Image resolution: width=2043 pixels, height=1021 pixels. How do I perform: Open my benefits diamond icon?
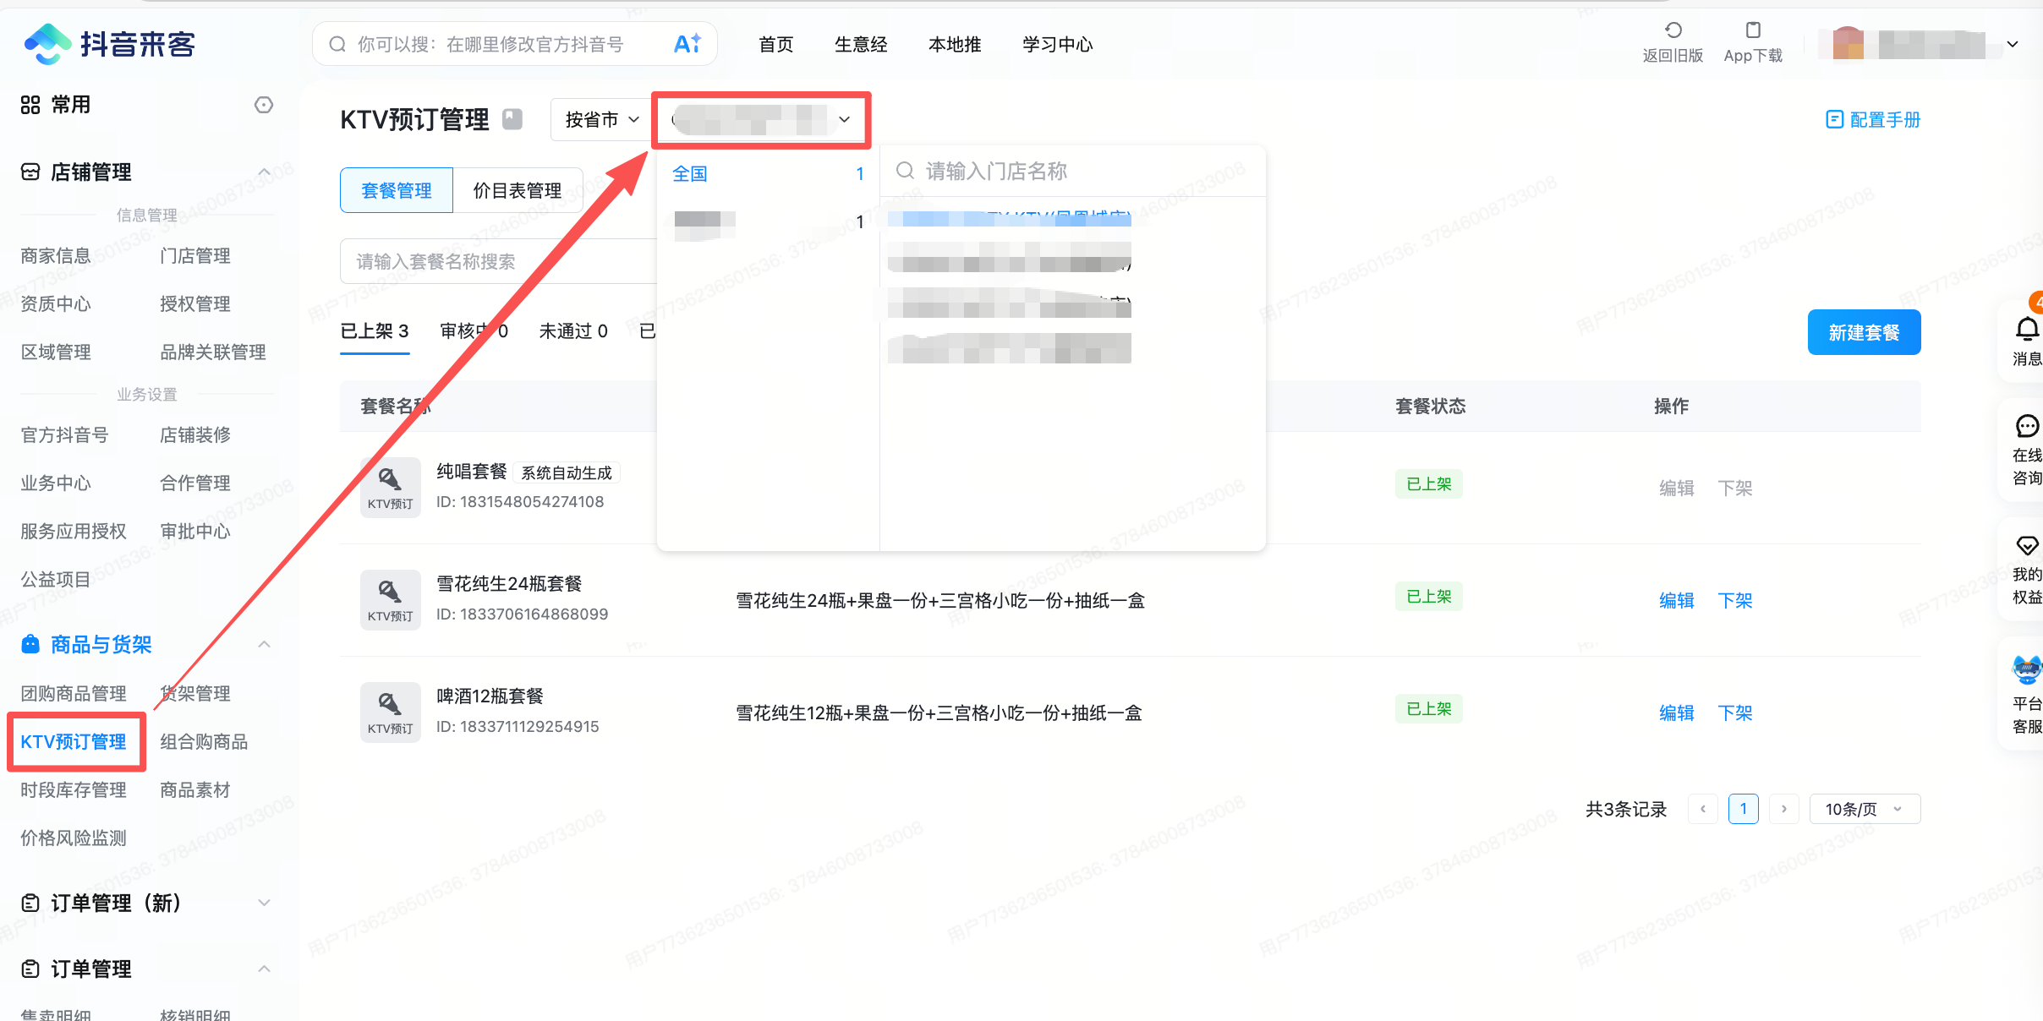2027,546
